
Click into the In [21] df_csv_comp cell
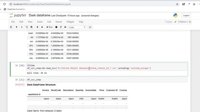[x=107, y=80]
